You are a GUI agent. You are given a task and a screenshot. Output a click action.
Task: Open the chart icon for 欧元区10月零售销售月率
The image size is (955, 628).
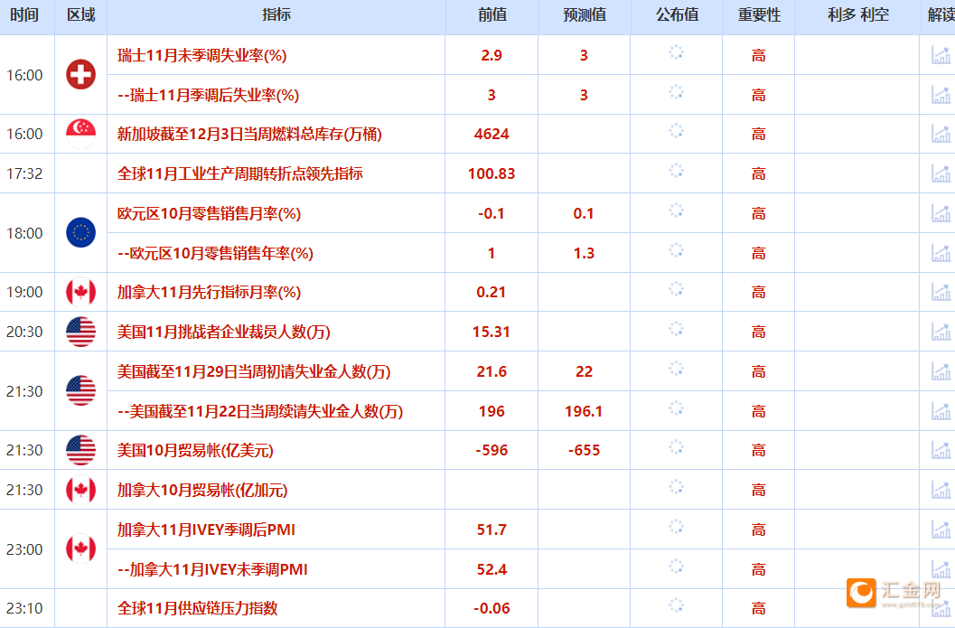coord(941,213)
